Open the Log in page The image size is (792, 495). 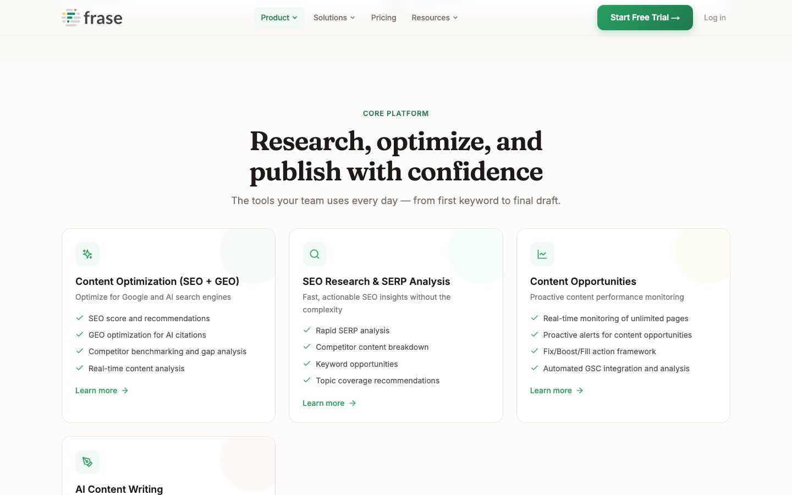[714, 18]
